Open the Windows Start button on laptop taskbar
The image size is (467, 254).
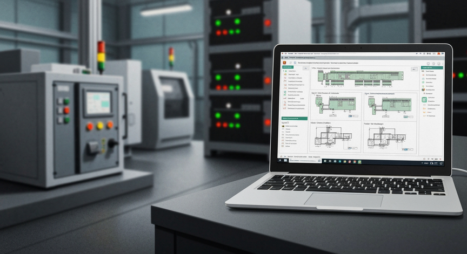pos(285,160)
